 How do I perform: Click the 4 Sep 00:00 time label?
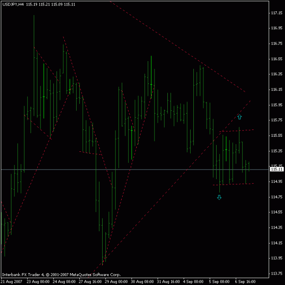click(x=193, y=282)
